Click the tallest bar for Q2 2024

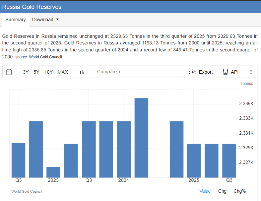click(x=141, y=138)
